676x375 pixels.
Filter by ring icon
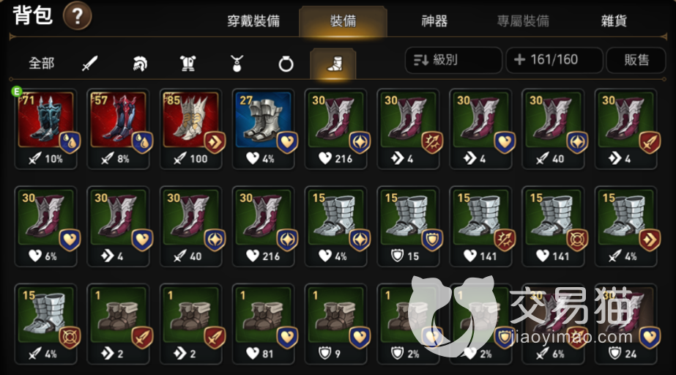point(286,64)
